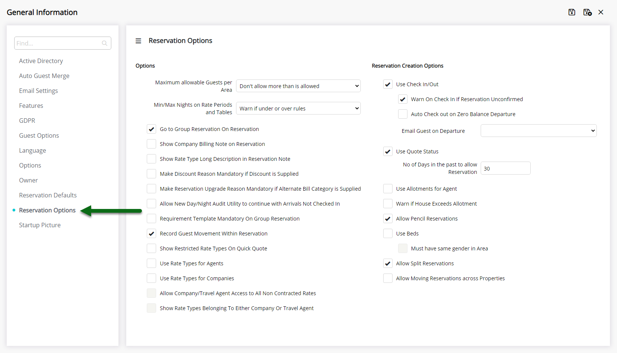Toggle the hamburger menu beside Reservation Options
The width and height of the screenshot is (617, 353).
click(138, 41)
